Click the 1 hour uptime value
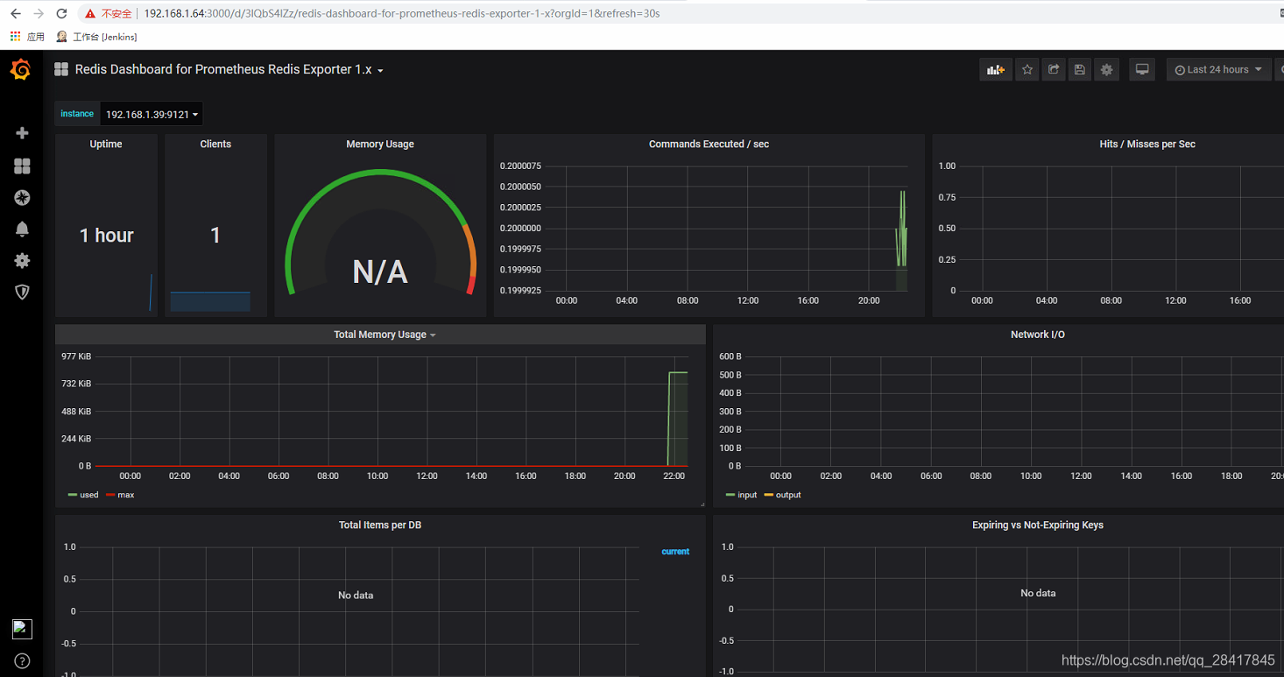Image resolution: width=1284 pixels, height=677 pixels. pos(106,235)
